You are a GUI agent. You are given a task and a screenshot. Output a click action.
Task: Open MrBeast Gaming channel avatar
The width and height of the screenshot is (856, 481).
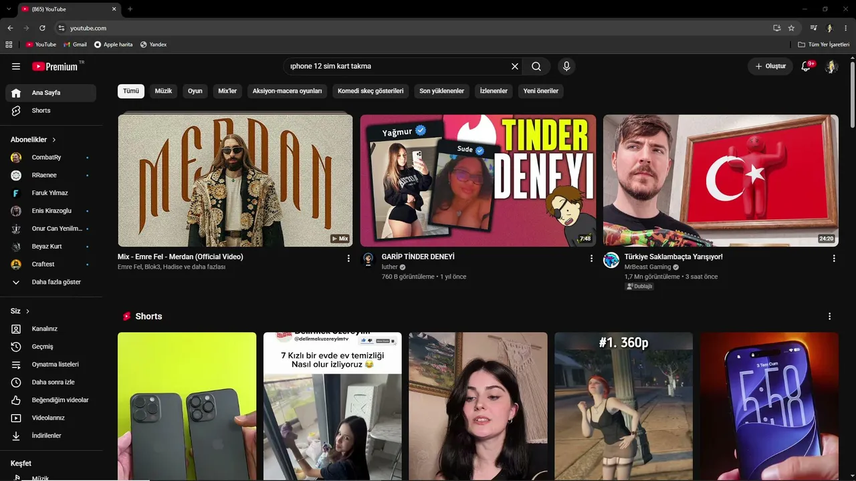click(611, 260)
